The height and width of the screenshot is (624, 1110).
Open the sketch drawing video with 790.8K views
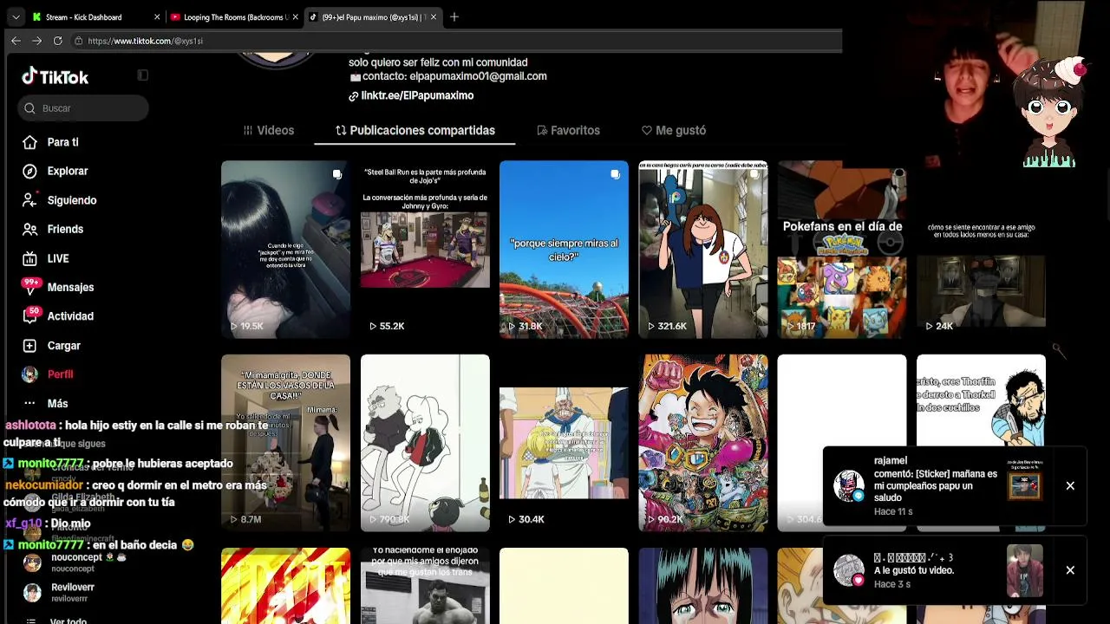click(425, 443)
